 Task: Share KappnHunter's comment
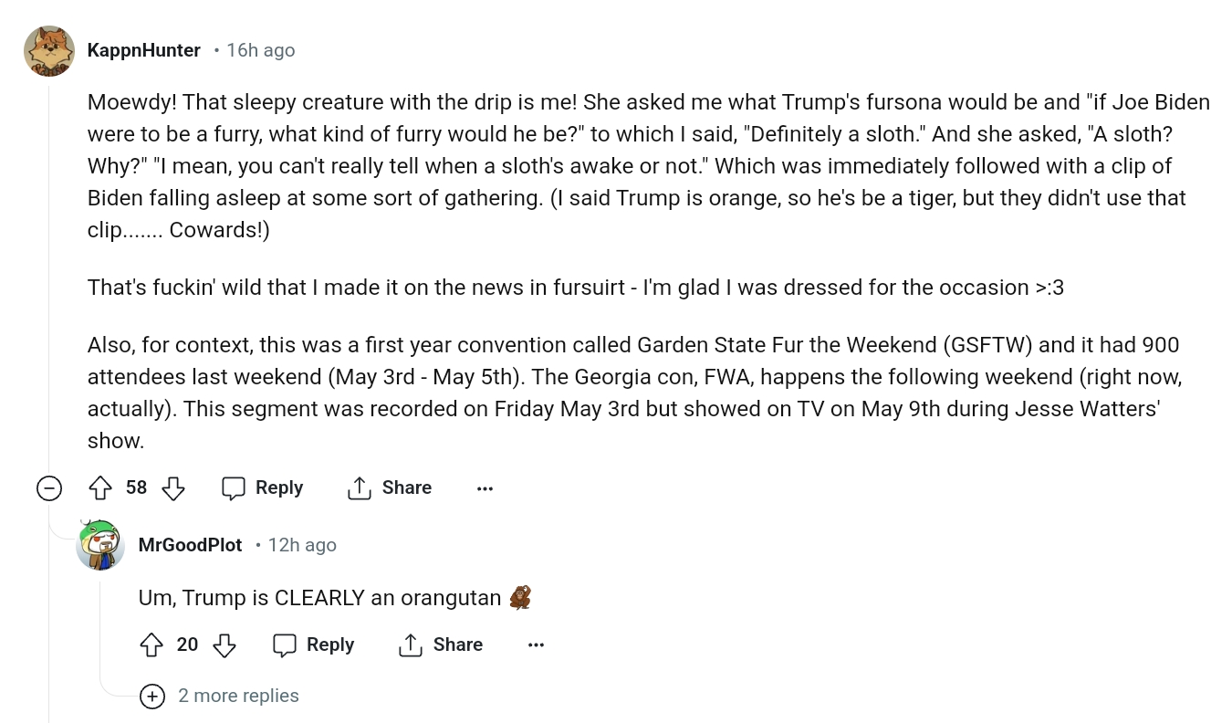point(390,488)
